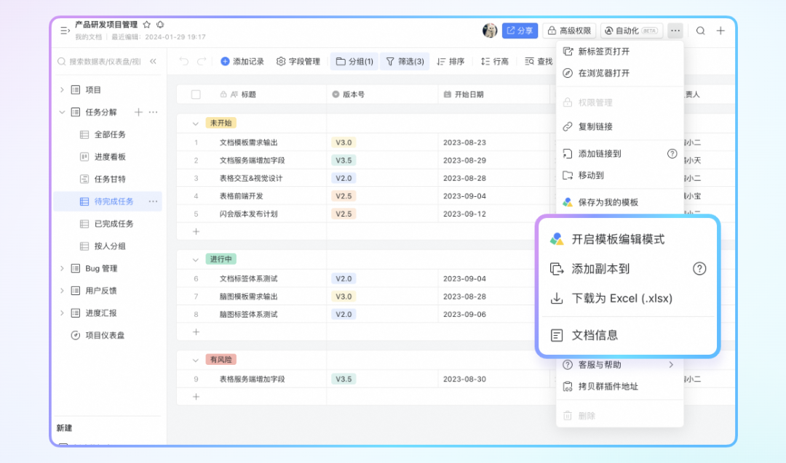This screenshot has width=786, height=463.
Task: Click the plus icon beside 任务分解
Action: 138,112
